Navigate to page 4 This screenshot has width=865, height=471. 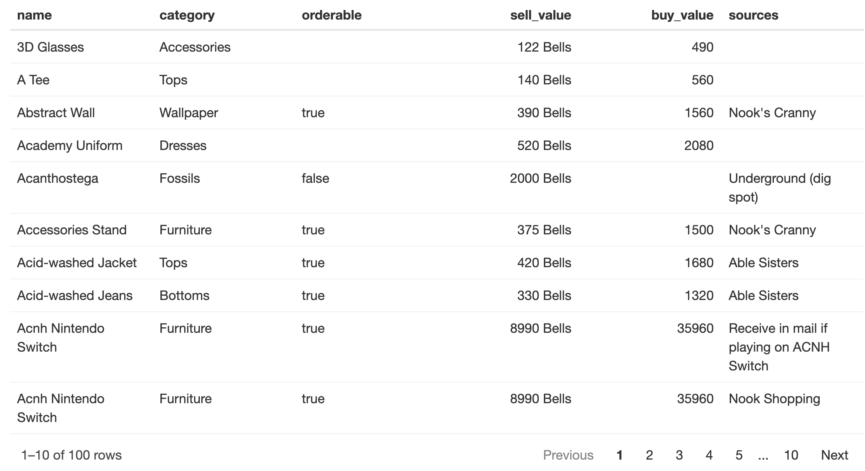click(x=709, y=455)
